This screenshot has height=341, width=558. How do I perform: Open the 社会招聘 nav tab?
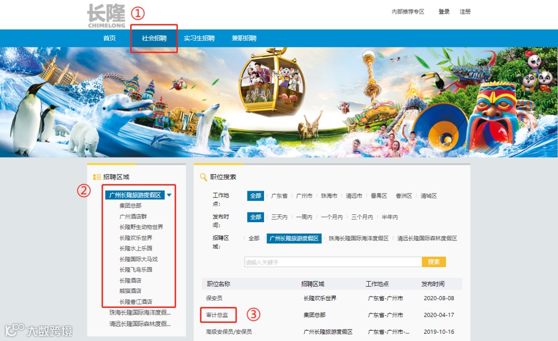154,38
